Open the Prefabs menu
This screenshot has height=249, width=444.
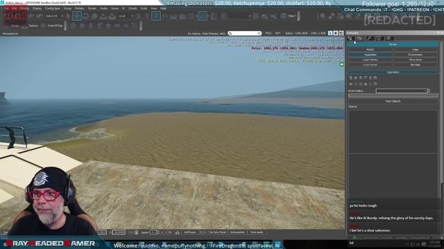coord(79,8)
